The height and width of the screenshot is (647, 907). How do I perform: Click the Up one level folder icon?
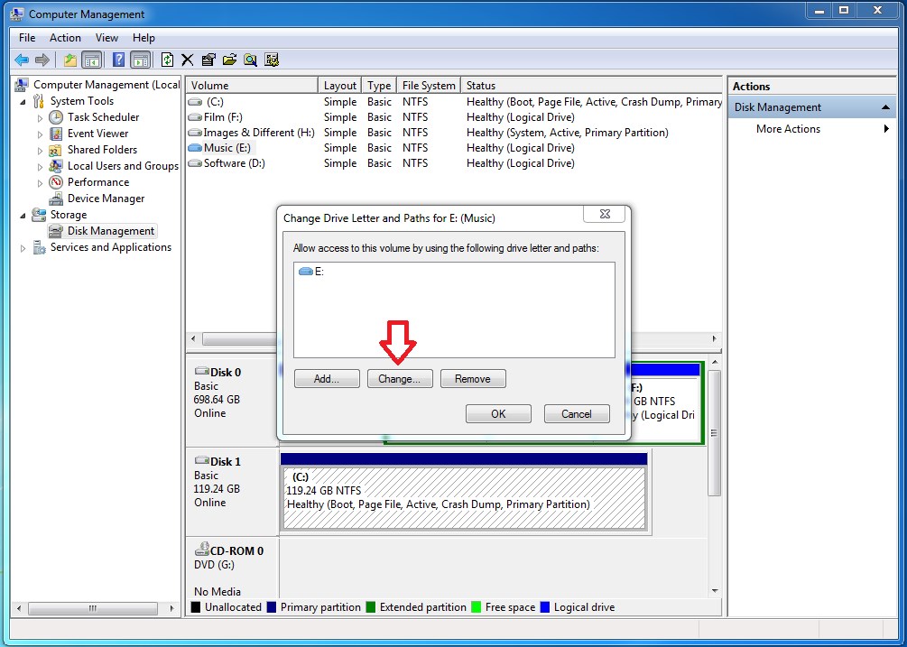70,60
